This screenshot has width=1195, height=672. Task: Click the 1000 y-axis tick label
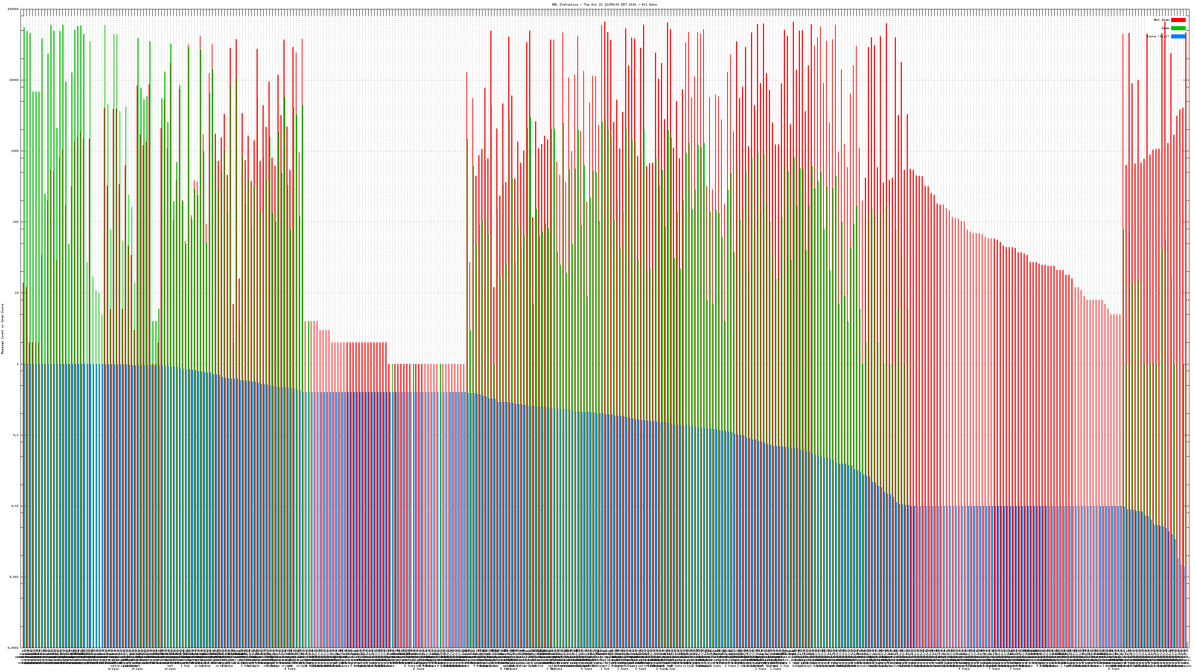pyautogui.click(x=15, y=151)
